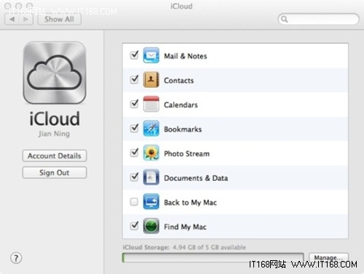Click the "Mail & Notes" label
The image size is (364, 274).
point(186,56)
